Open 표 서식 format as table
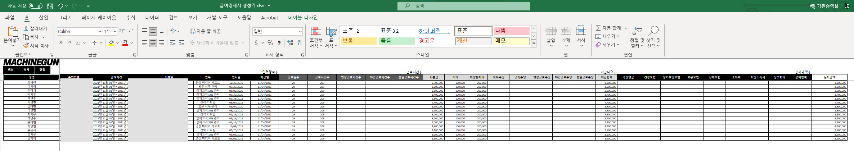 pos(331,37)
